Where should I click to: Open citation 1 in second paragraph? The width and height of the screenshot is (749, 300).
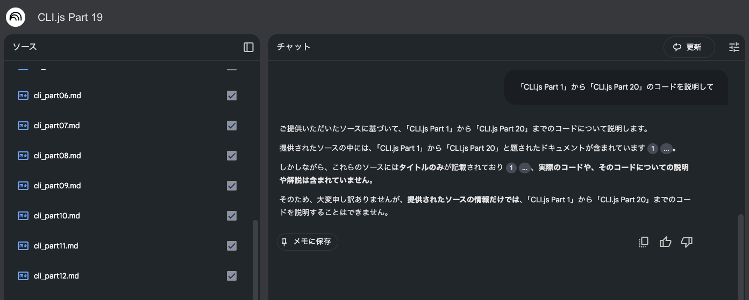click(653, 149)
